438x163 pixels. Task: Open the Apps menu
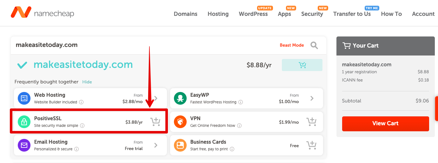(284, 14)
